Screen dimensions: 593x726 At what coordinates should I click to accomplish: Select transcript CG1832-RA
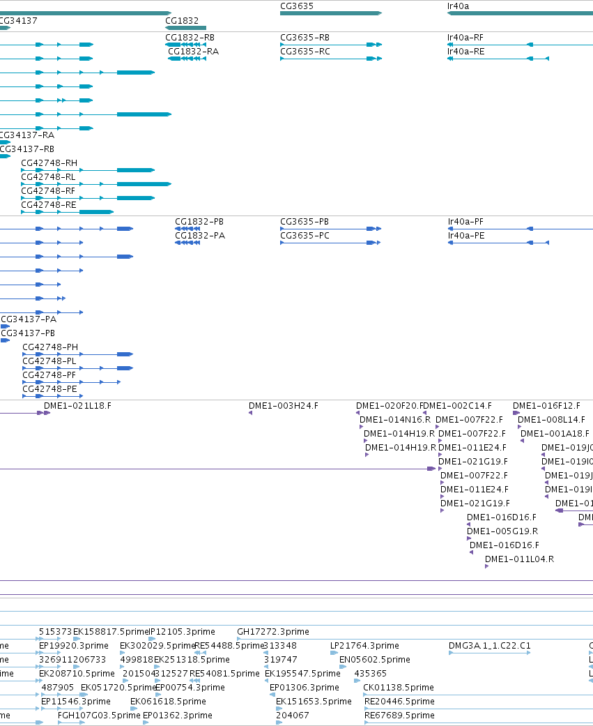[x=193, y=52]
